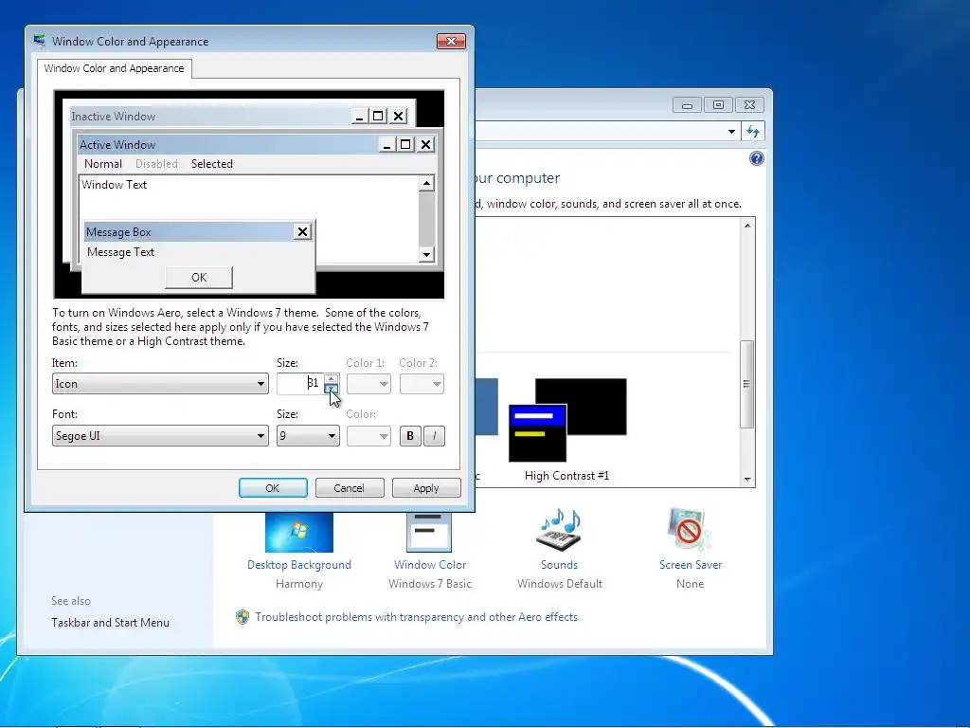This screenshot has width=970, height=728.
Task: Open the font Size dropdown showing 9
Action: [308, 436]
